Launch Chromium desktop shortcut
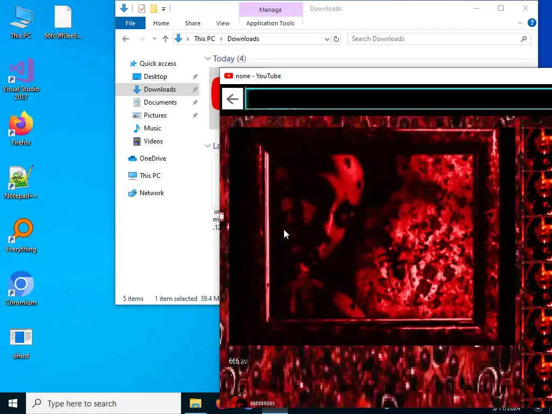The image size is (552, 414). pyautogui.click(x=21, y=289)
